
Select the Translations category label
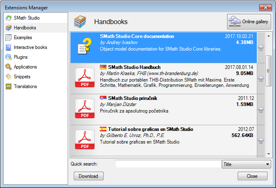coord(25,86)
